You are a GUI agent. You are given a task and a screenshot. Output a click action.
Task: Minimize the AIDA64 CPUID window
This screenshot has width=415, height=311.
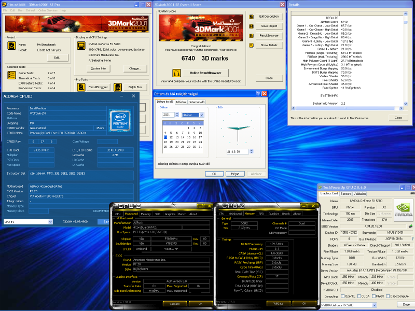[122, 96]
